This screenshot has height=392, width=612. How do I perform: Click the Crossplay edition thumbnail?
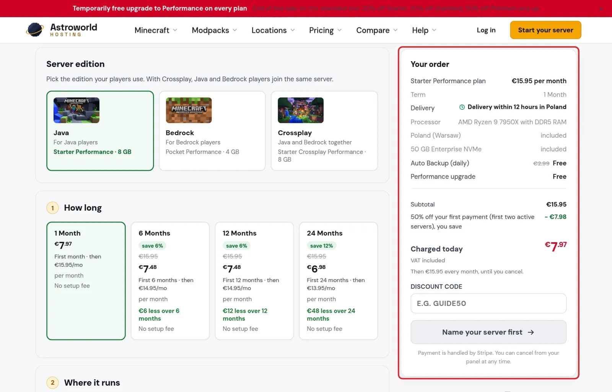click(x=301, y=110)
